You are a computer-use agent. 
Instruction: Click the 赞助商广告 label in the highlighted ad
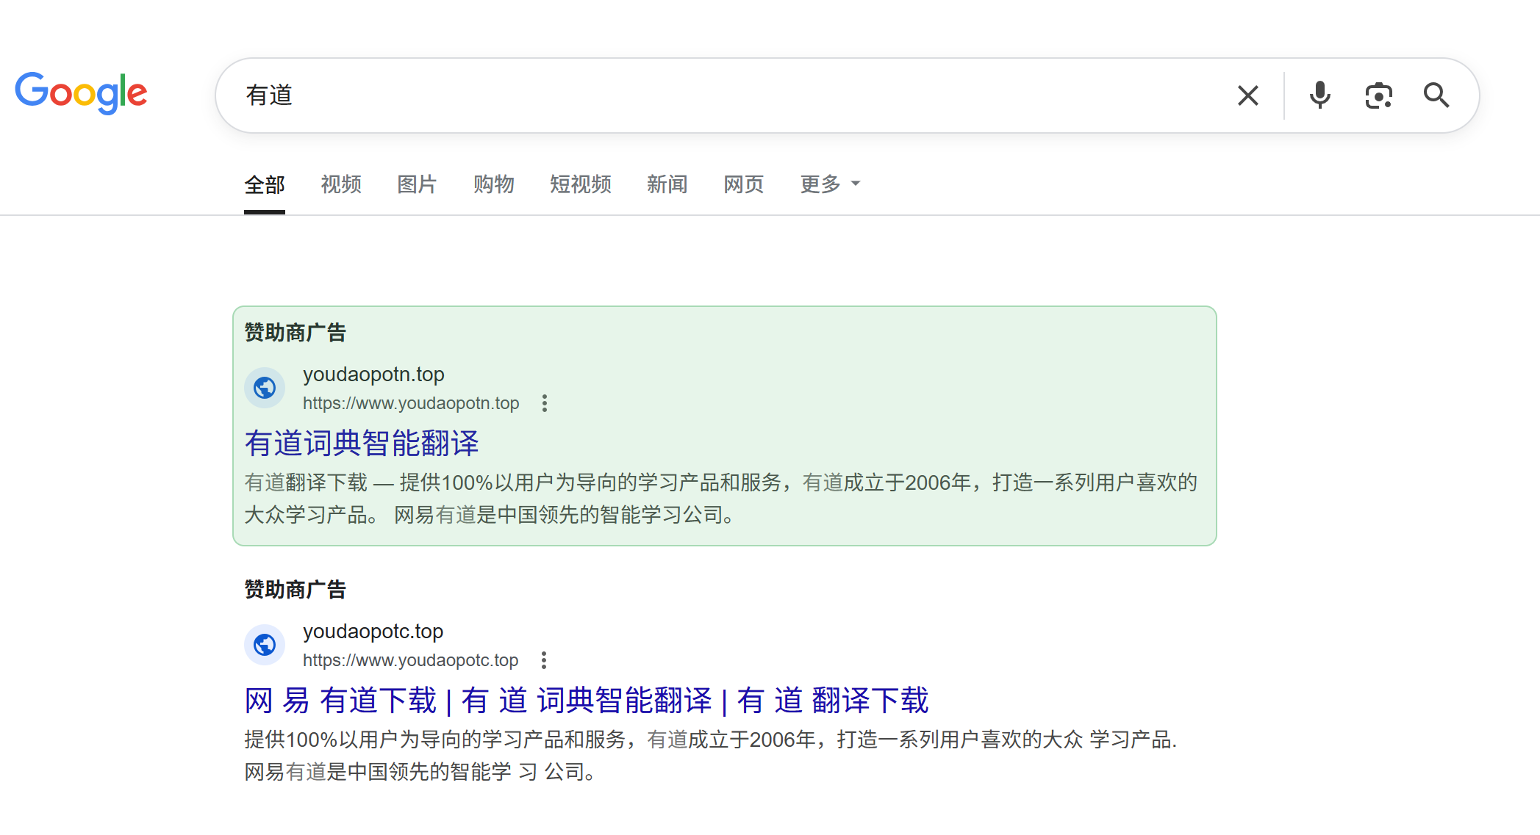click(295, 333)
